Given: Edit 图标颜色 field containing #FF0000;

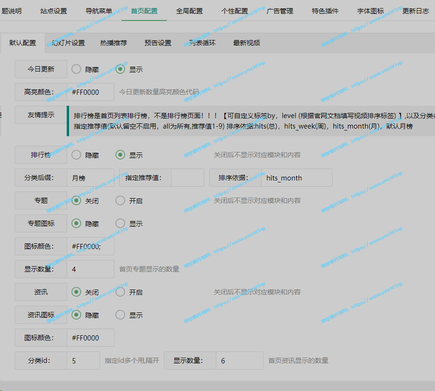Looking at the screenshot, I should click(91, 246).
